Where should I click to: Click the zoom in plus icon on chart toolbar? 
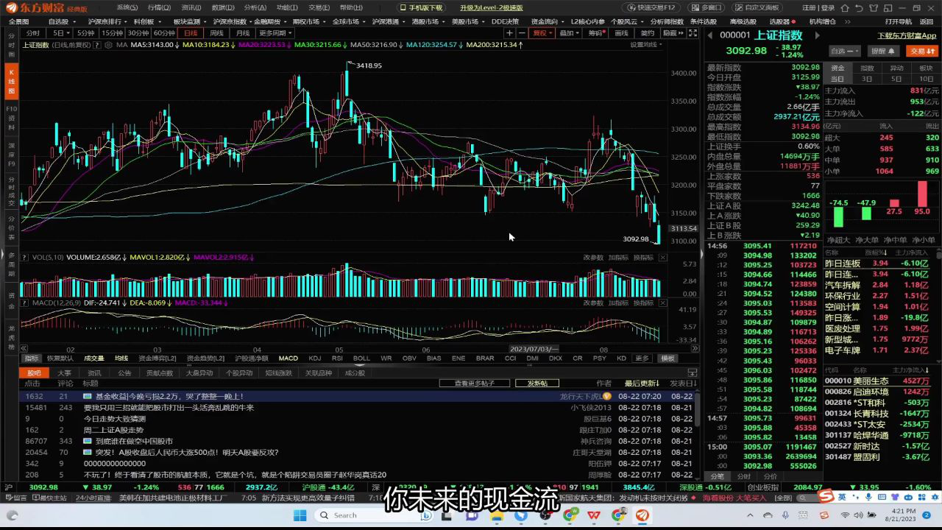click(x=509, y=33)
